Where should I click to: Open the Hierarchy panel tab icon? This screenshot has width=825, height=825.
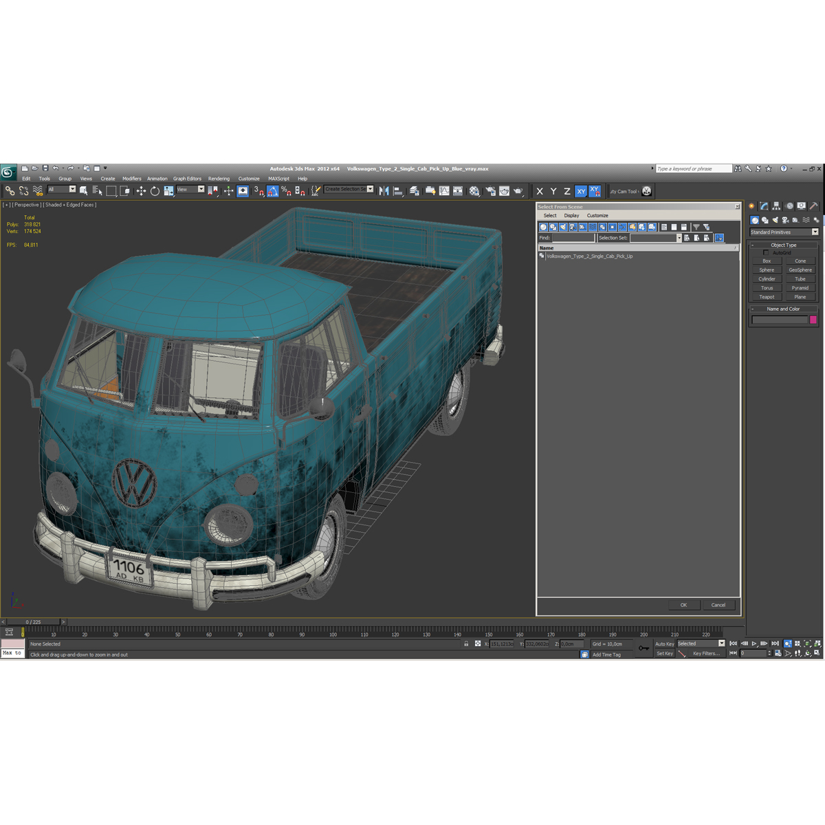[x=776, y=206]
